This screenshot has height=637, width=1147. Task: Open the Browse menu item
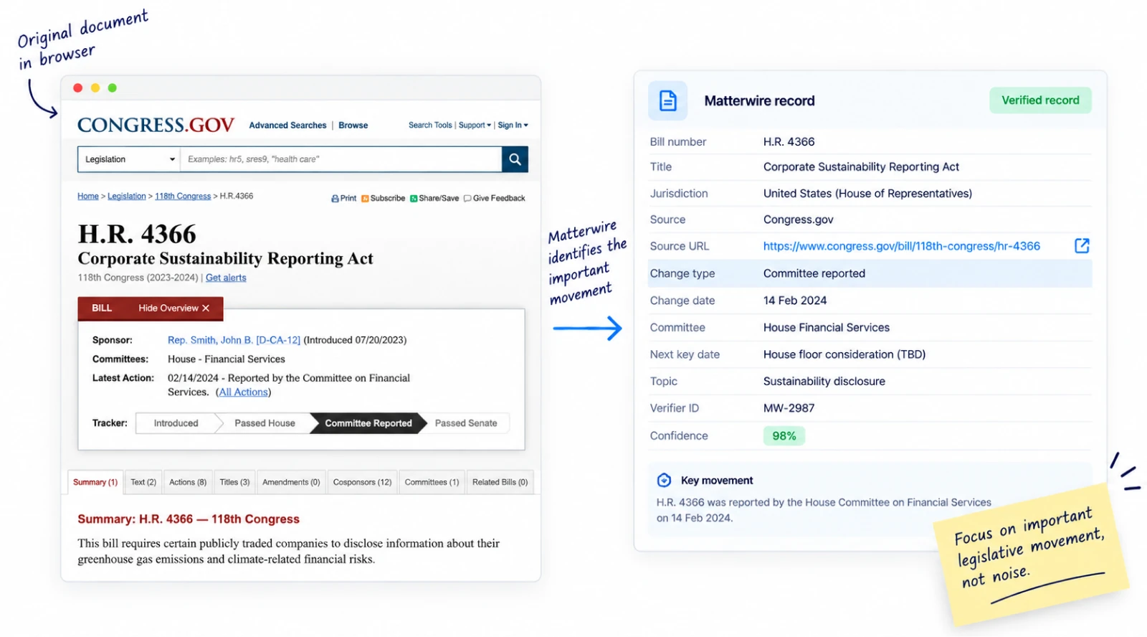(353, 126)
